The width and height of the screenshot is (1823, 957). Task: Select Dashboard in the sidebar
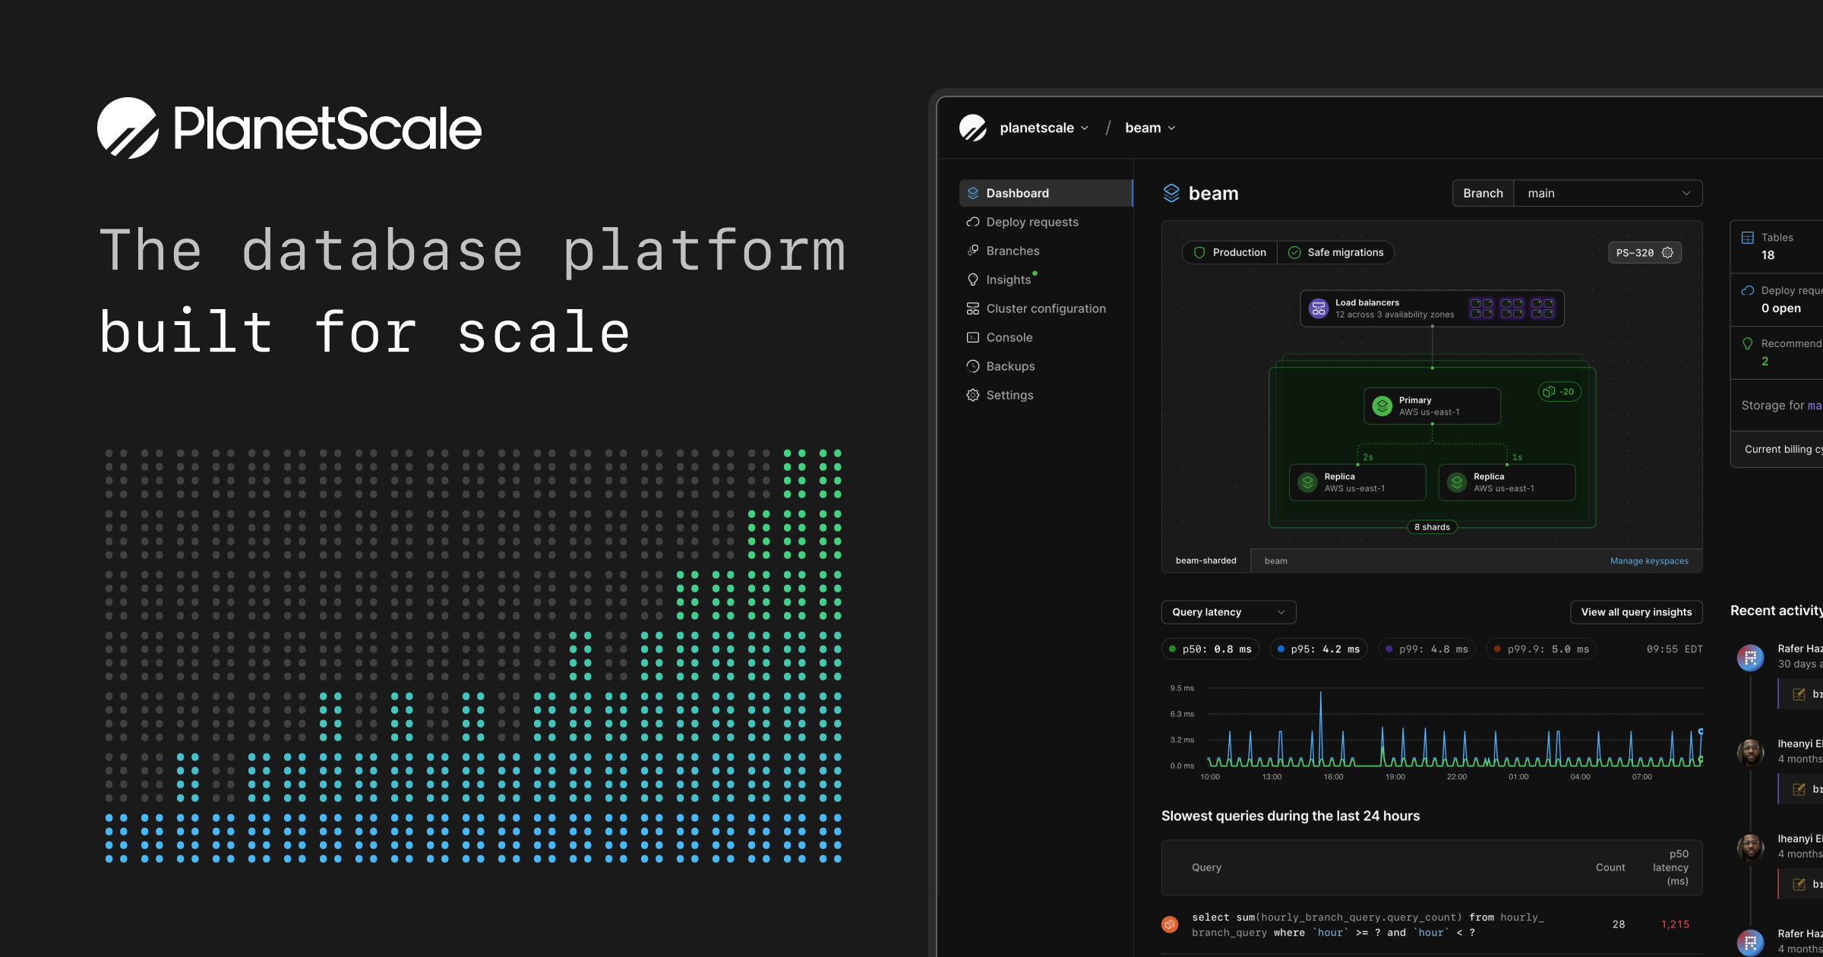pyautogui.click(x=1017, y=193)
